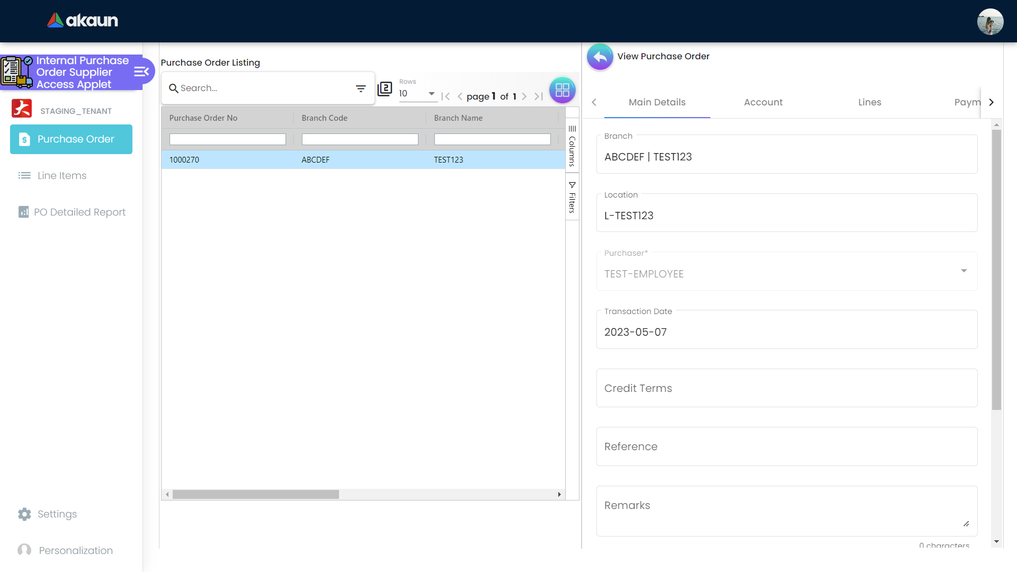Open search filter options icon
This screenshot has width=1017, height=572.
(361, 88)
